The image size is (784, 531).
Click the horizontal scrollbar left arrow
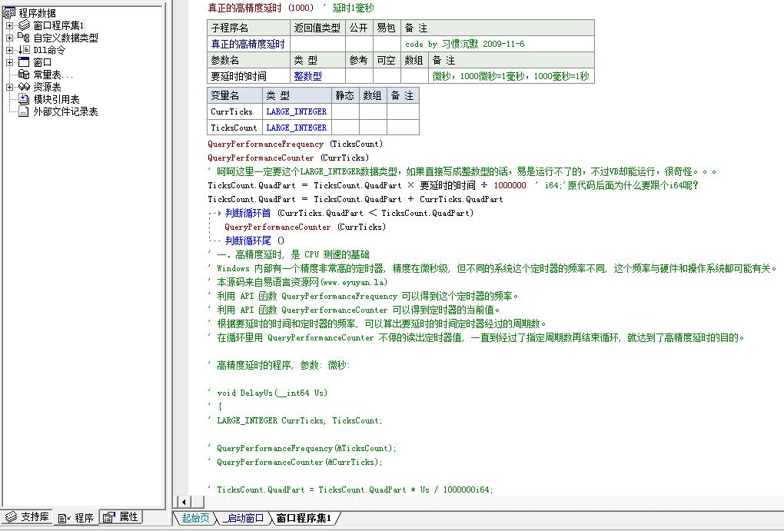click(x=184, y=502)
